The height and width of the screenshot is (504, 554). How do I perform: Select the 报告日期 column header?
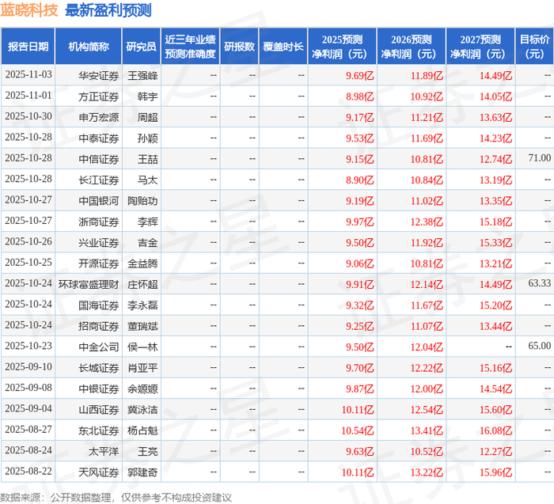click(x=28, y=47)
